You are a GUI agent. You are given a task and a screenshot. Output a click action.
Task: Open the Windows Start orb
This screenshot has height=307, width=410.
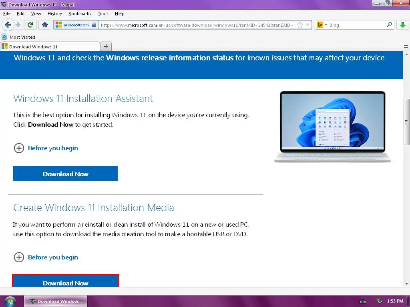(x=10, y=301)
